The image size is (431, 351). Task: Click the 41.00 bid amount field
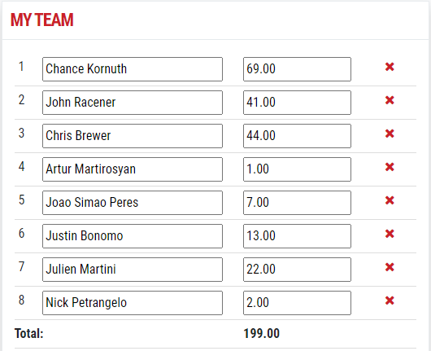click(x=297, y=103)
